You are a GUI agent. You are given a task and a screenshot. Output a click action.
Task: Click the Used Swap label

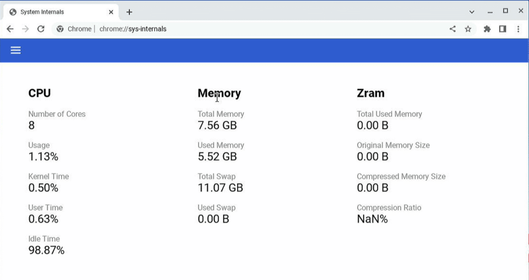(x=217, y=208)
